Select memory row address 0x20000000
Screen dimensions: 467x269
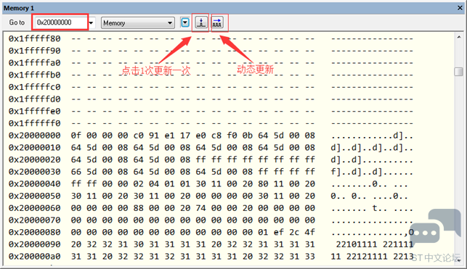coord(35,136)
